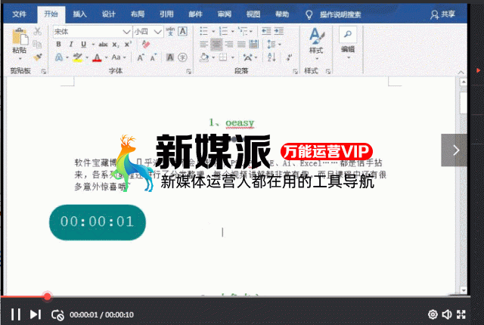Click the multilevel list icon
484x325 pixels.
243,31
